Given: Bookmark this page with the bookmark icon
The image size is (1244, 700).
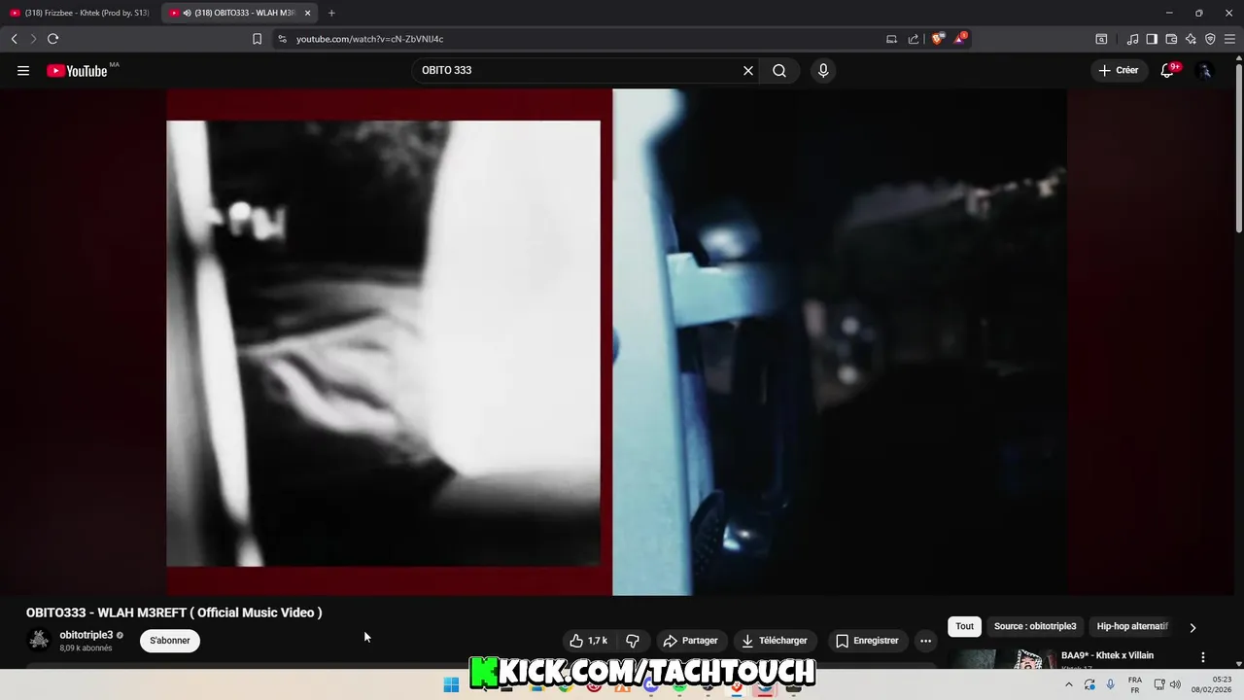Looking at the screenshot, I should [257, 39].
